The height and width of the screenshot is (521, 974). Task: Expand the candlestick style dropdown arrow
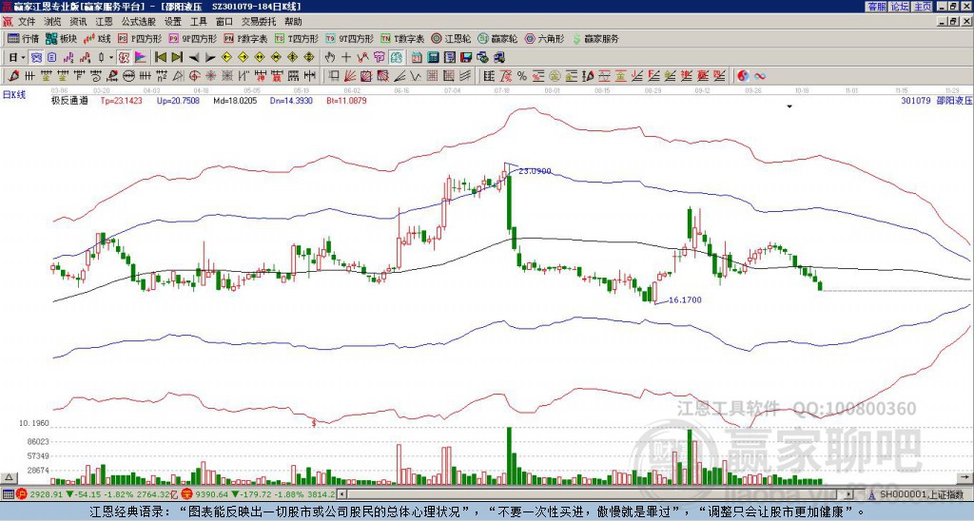click(x=111, y=58)
